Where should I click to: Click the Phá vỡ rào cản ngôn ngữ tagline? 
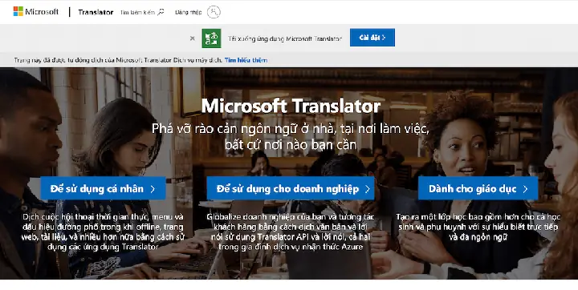[291, 136]
